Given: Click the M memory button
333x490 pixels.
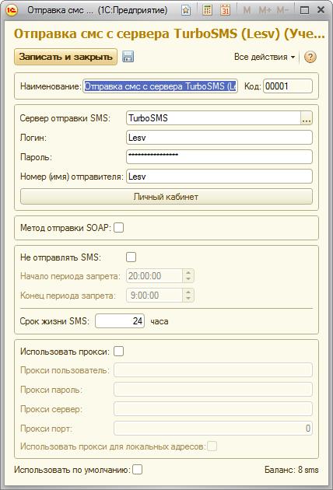Looking at the screenshot, I should coord(247,10).
